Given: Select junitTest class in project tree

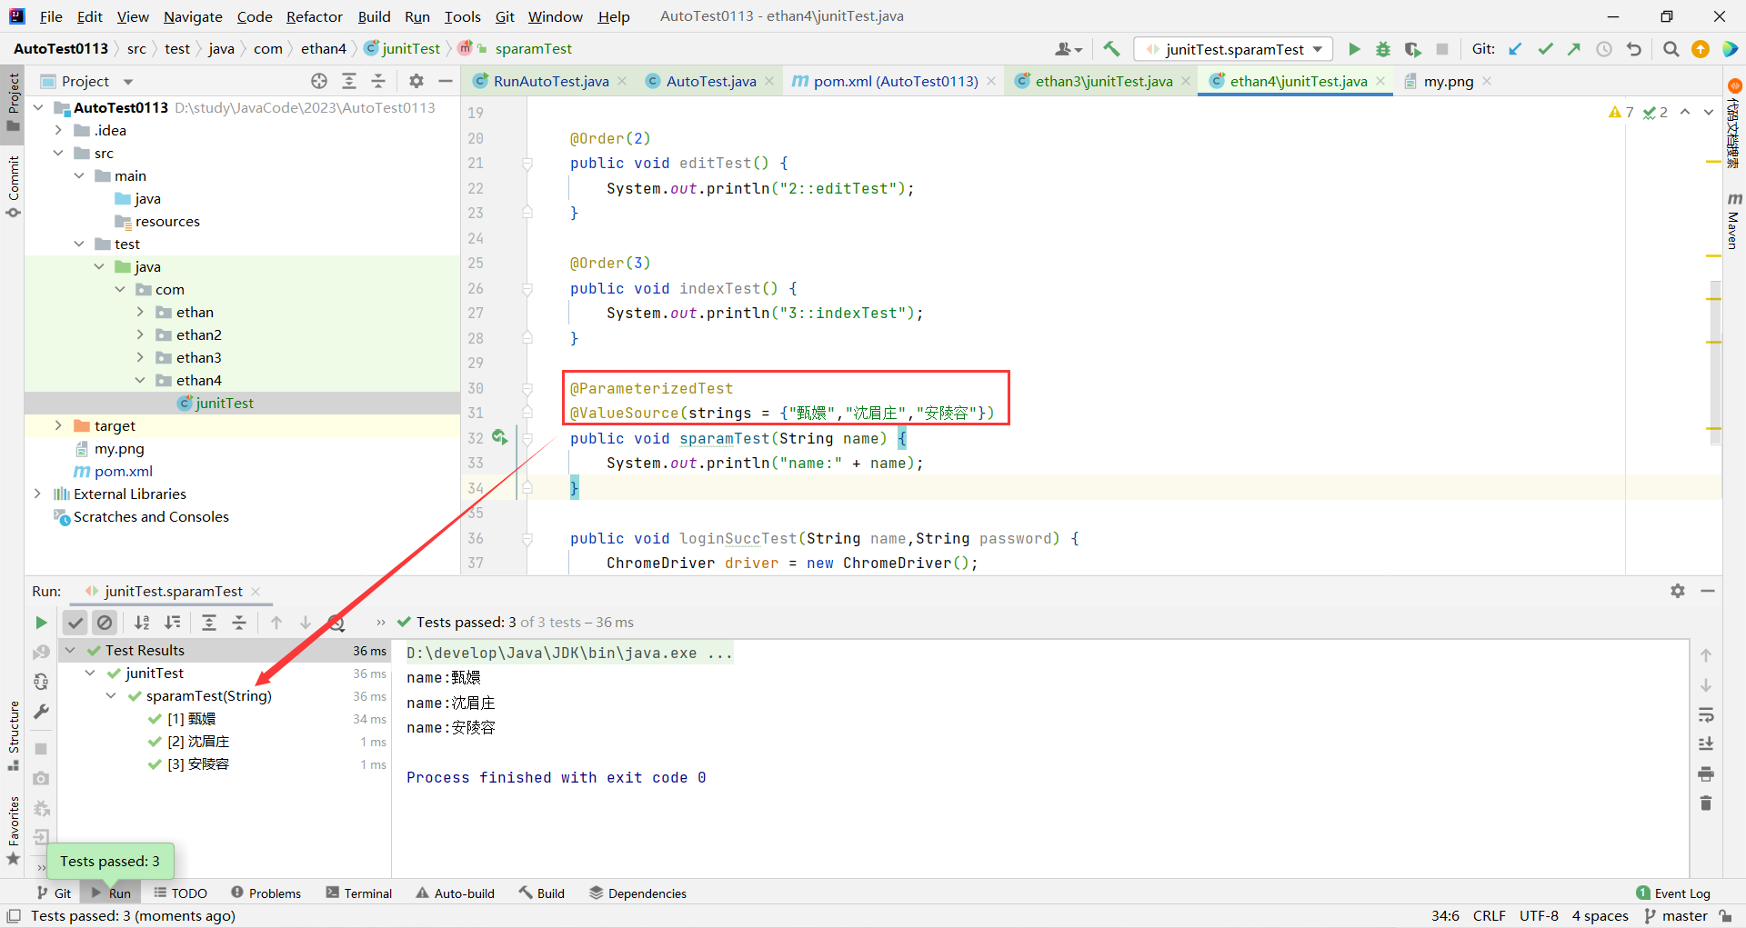Looking at the screenshot, I should pyautogui.click(x=224, y=403).
